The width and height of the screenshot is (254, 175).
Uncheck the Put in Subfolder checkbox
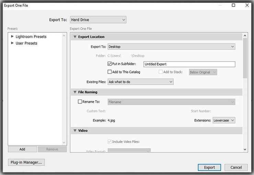pyautogui.click(x=110, y=64)
